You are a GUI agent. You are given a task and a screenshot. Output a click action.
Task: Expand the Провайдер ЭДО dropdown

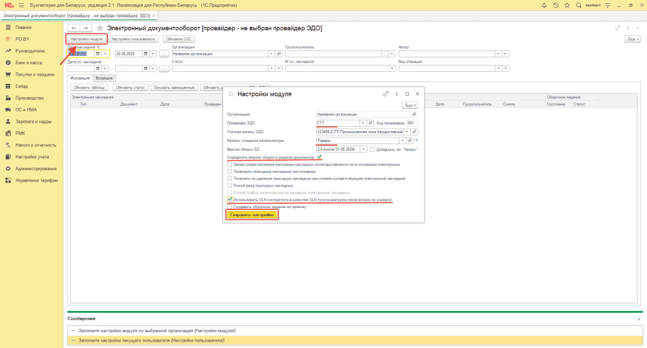tap(363, 123)
